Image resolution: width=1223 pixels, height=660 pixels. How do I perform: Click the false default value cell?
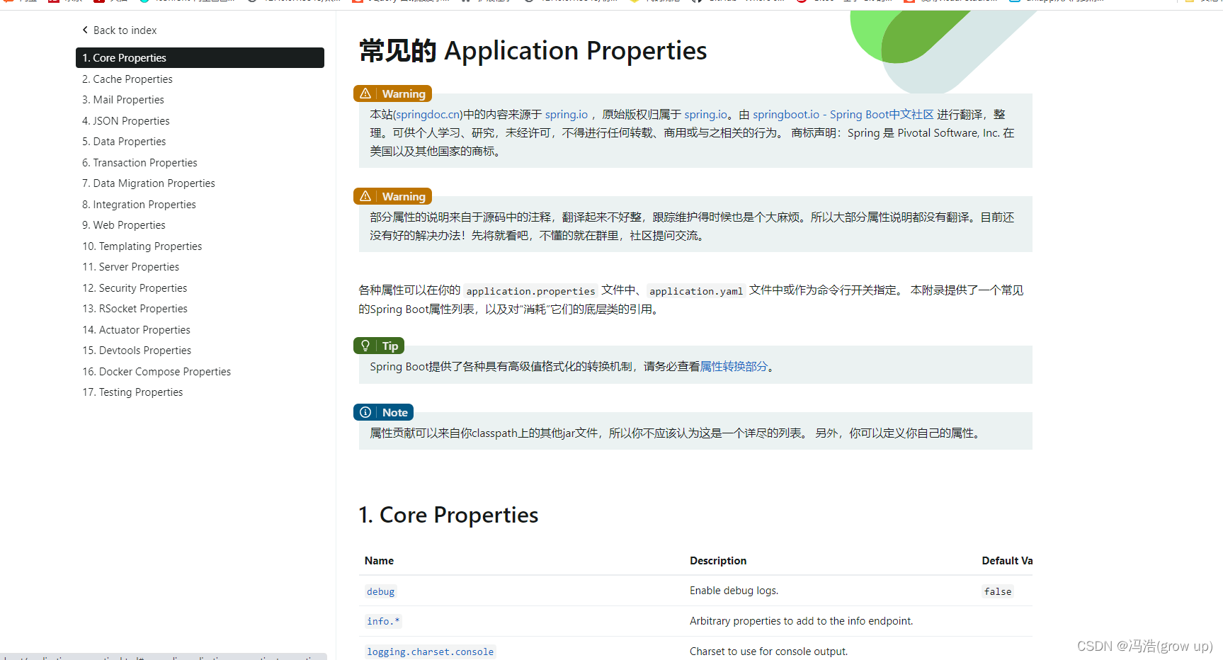(x=998, y=591)
